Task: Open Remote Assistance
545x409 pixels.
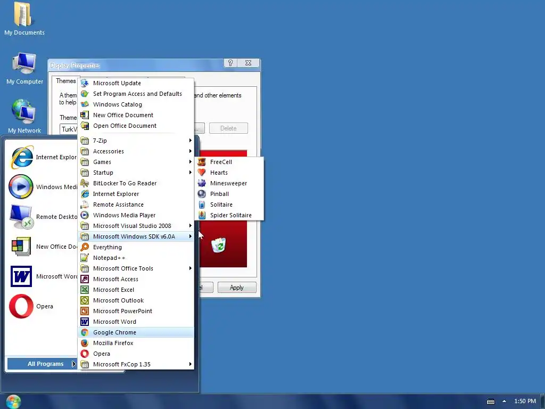Action: point(136,204)
